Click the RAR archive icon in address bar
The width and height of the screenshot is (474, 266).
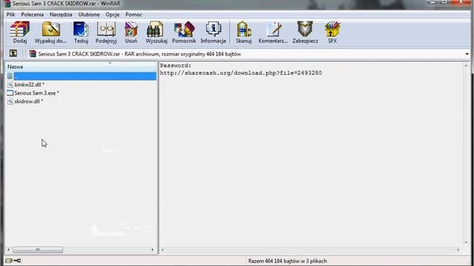coord(33,54)
